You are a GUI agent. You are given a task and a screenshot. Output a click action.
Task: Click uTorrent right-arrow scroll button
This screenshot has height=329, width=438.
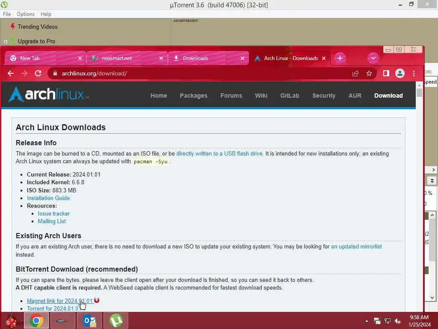coord(433,170)
